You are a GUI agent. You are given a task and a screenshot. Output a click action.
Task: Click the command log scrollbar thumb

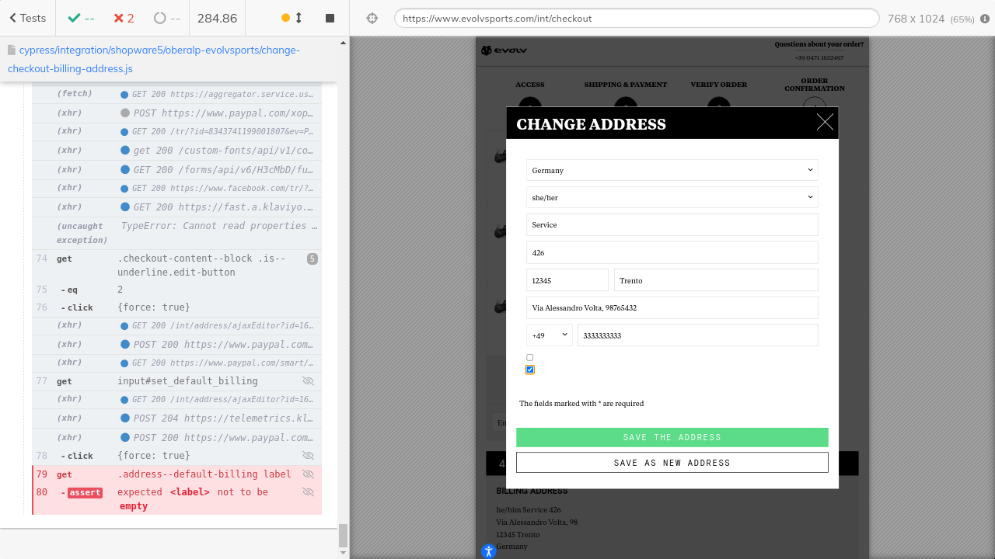(x=343, y=535)
